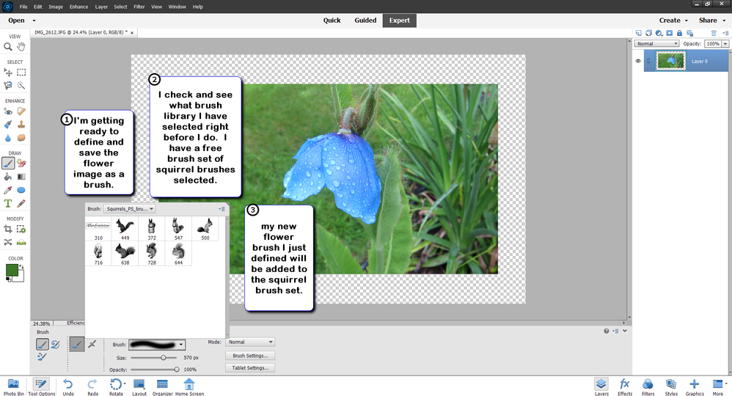
Task: Toggle lock transparent pixels
Action: 690,33
